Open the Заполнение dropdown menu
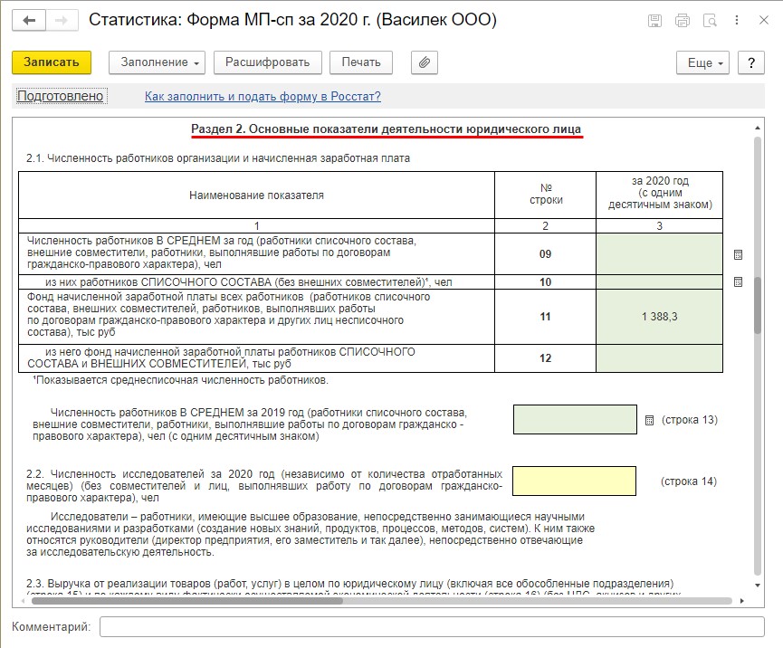Image resolution: width=783 pixels, height=648 pixels. click(157, 62)
